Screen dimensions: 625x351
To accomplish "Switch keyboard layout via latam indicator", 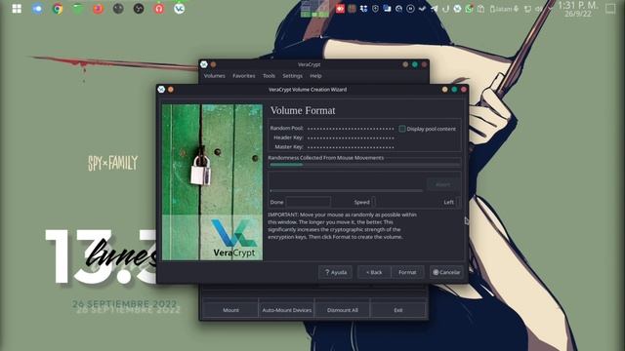I will click(504, 9).
